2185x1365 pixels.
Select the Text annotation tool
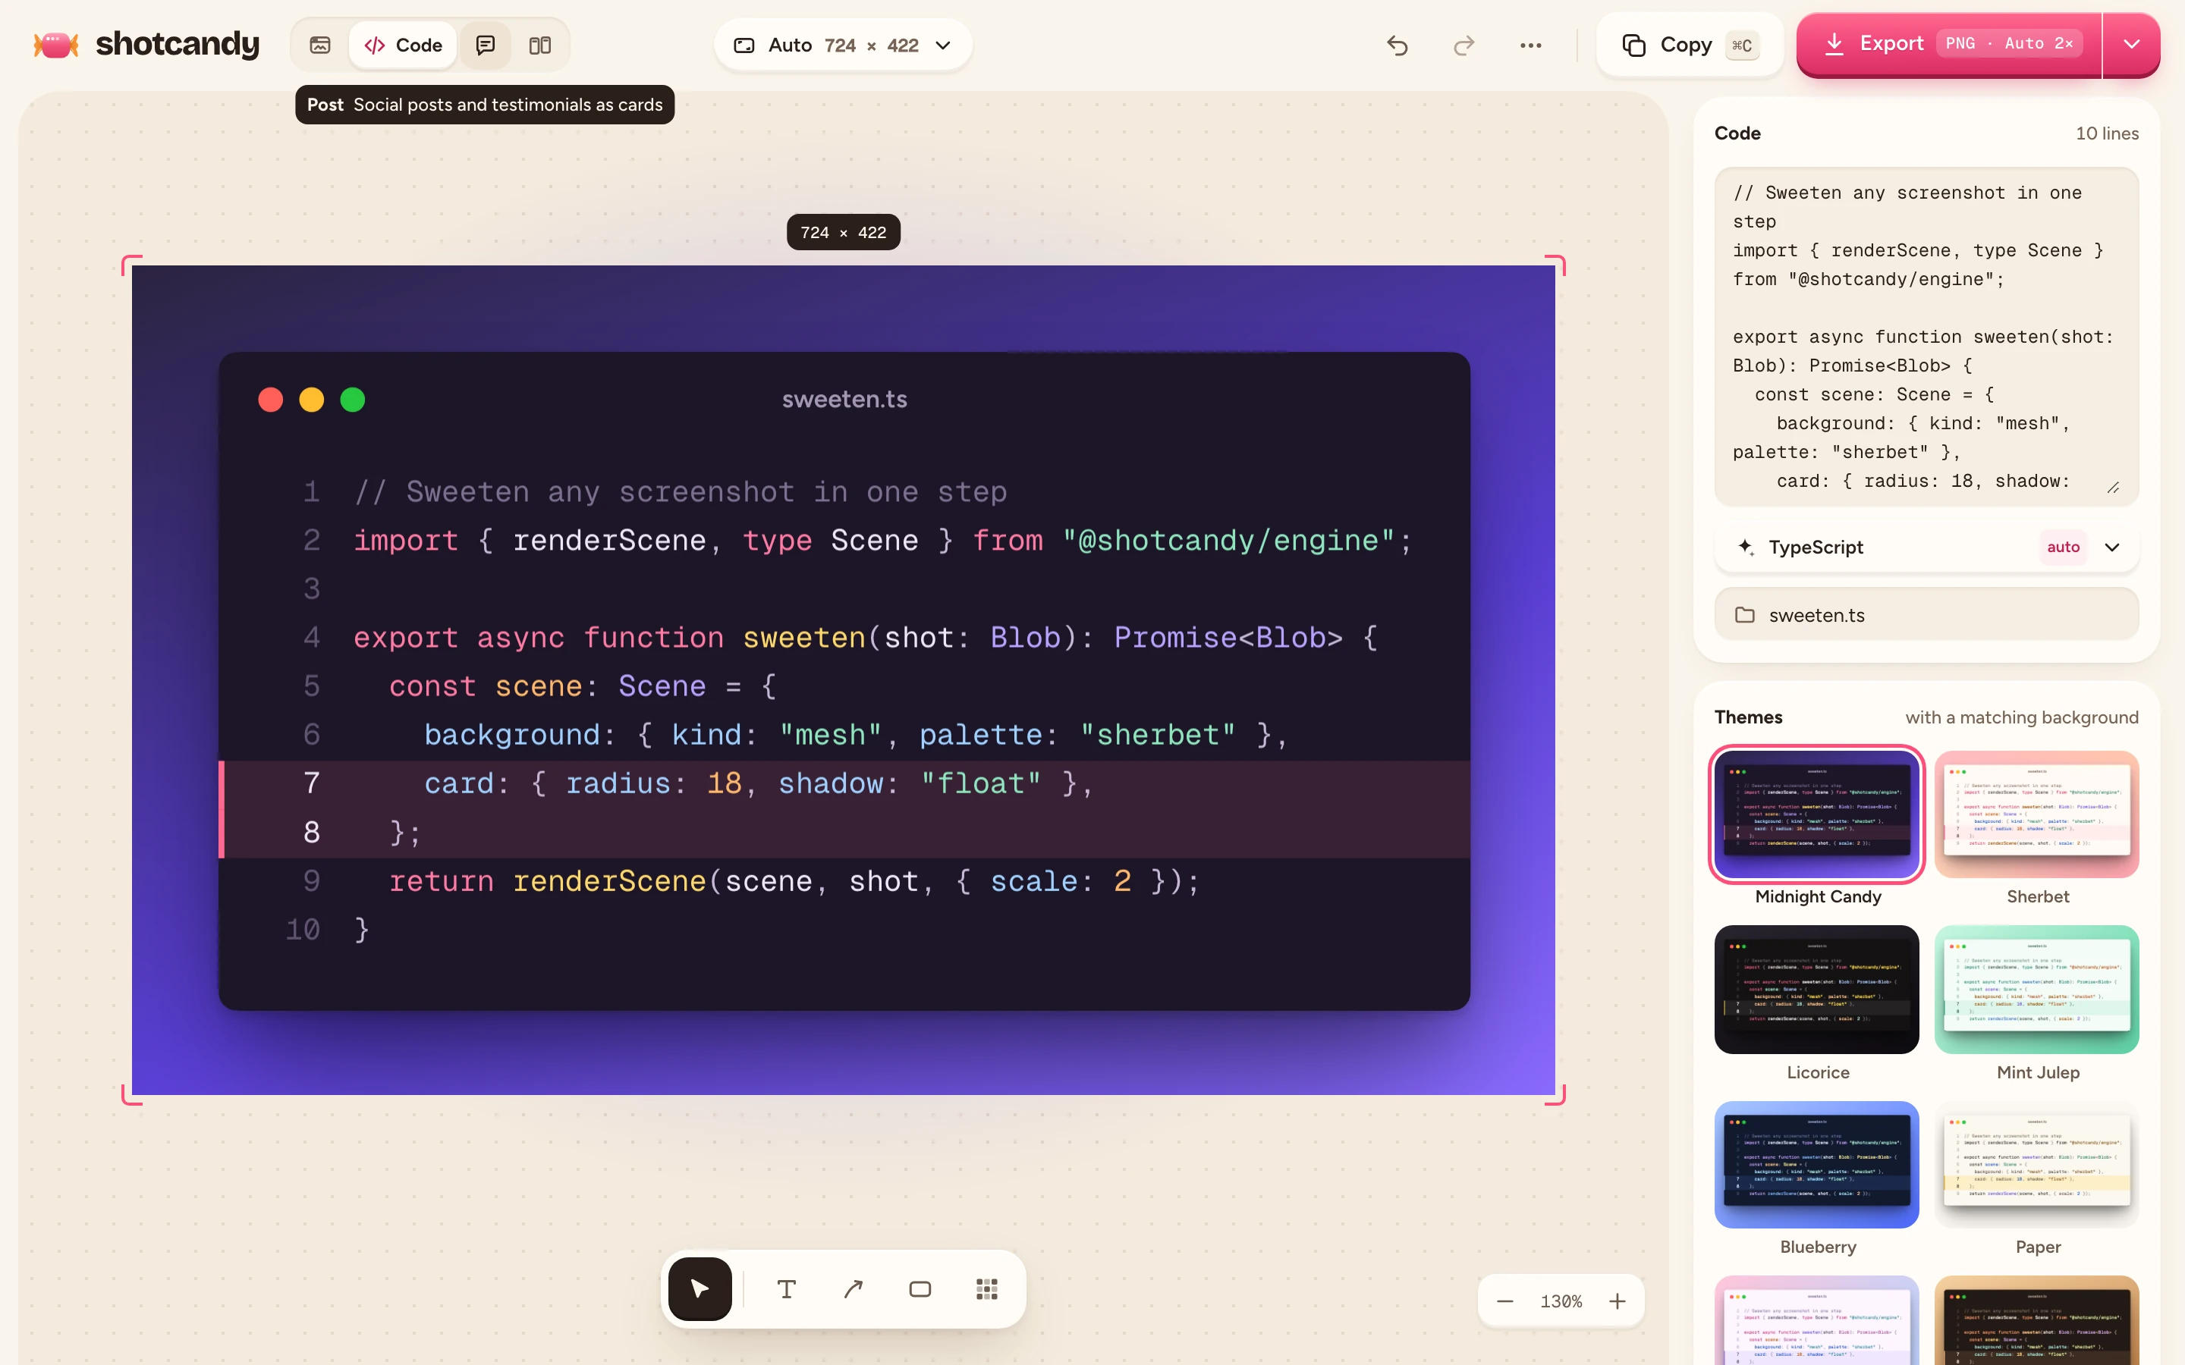pos(787,1289)
